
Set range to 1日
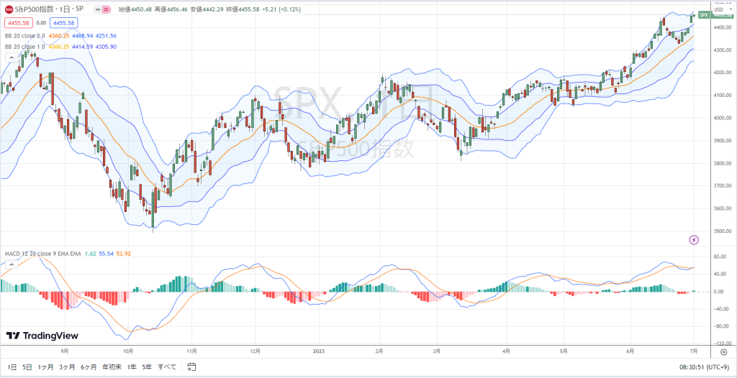(12, 367)
